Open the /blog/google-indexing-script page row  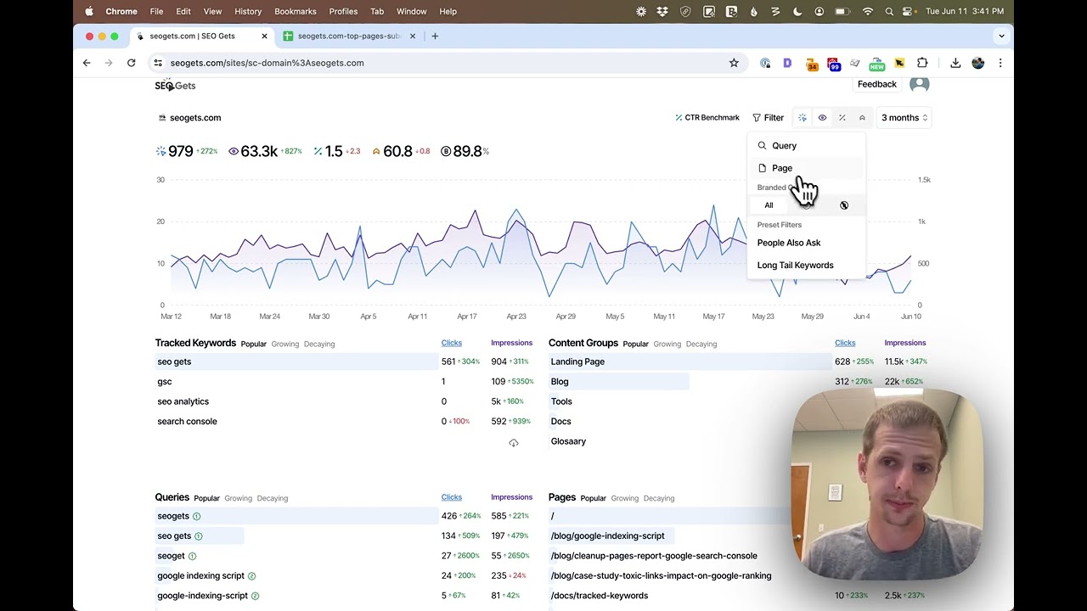tap(607, 536)
